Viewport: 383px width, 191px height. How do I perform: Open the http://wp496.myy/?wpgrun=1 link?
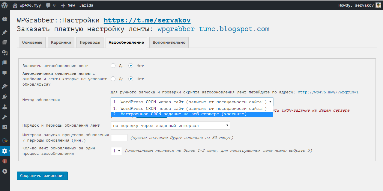328,92
